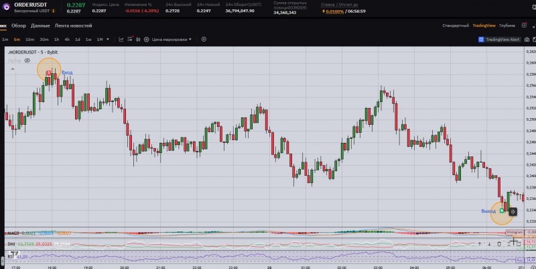Screen dimensions: 536x269
Task: Click the Plot RSI axis label
Action: pos(519,261)
